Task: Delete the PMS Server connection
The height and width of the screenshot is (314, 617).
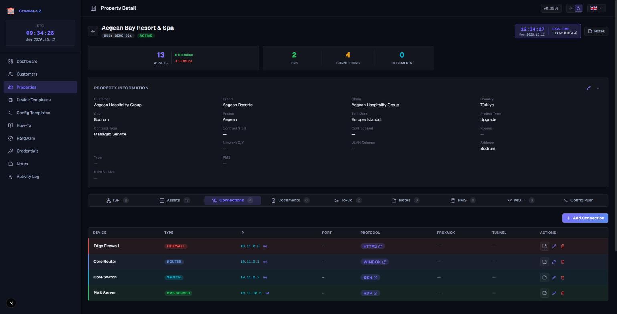Action: pyautogui.click(x=562, y=293)
